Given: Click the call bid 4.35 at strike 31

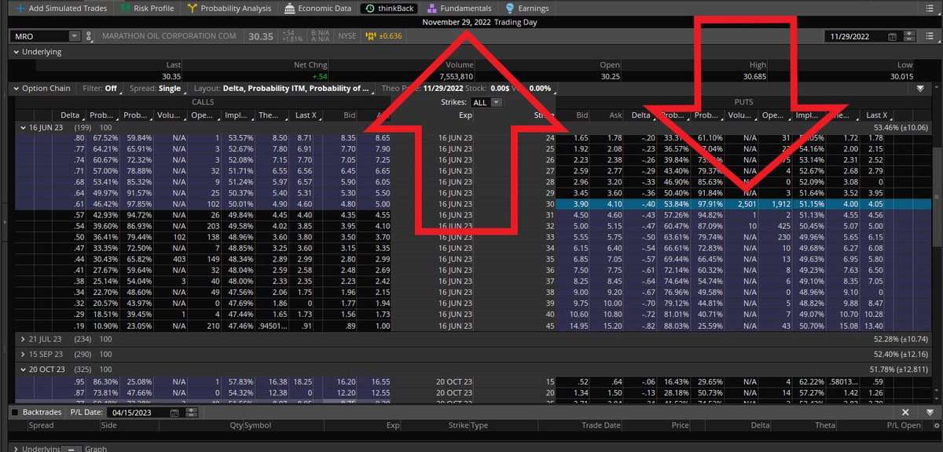Looking at the screenshot, I should tap(347, 214).
